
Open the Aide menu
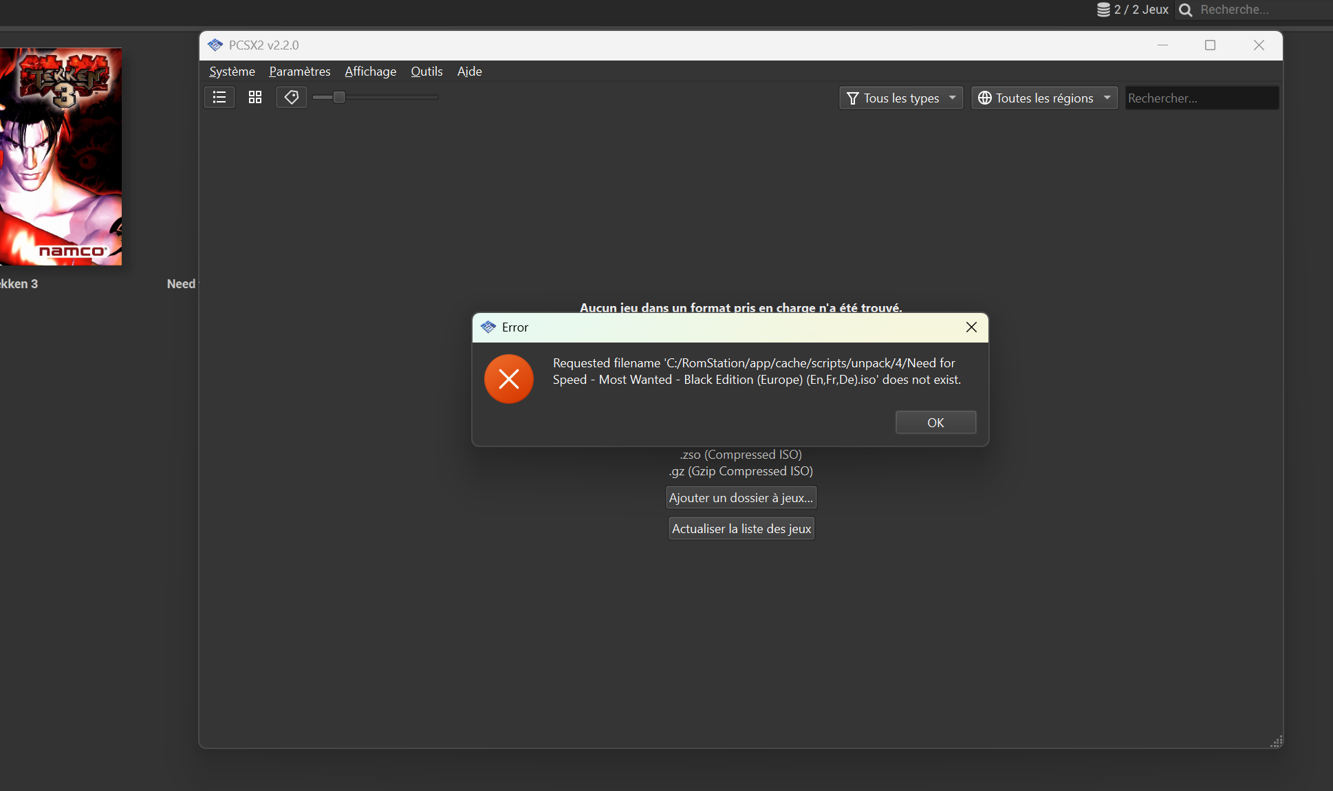pos(470,72)
